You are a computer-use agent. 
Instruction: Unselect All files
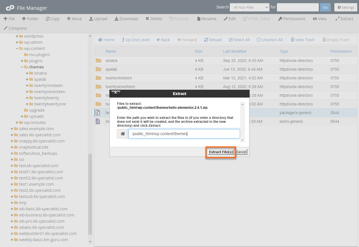point(270,40)
